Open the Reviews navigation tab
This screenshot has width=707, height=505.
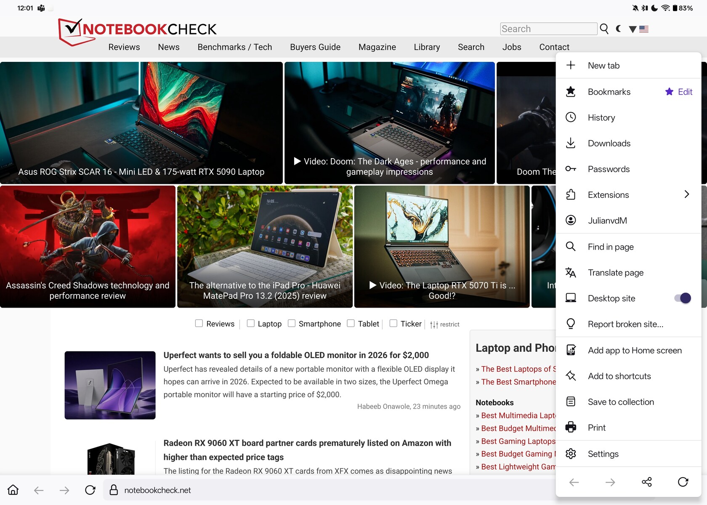pyautogui.click(x=124, y=47)
